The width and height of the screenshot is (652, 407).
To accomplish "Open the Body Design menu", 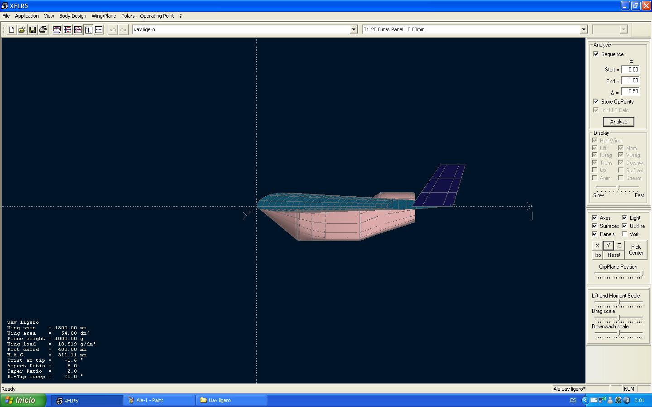I will (x=72, y=16).
